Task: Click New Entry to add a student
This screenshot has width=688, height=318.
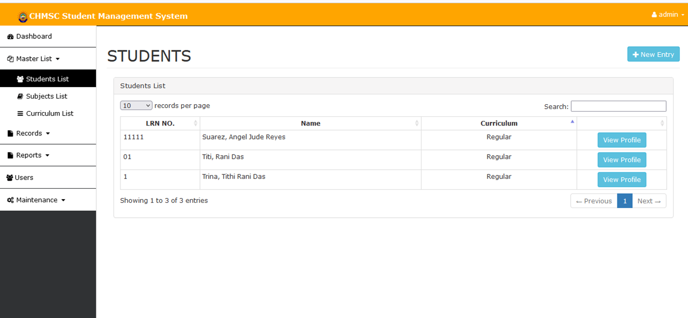Action: [x=653, y=54]
